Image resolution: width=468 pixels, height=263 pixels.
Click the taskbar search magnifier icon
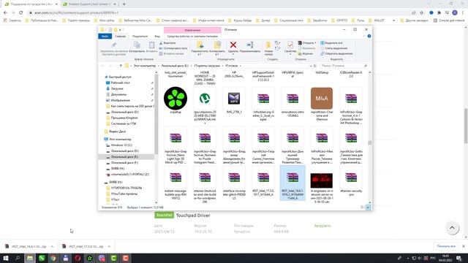point(18,258)
